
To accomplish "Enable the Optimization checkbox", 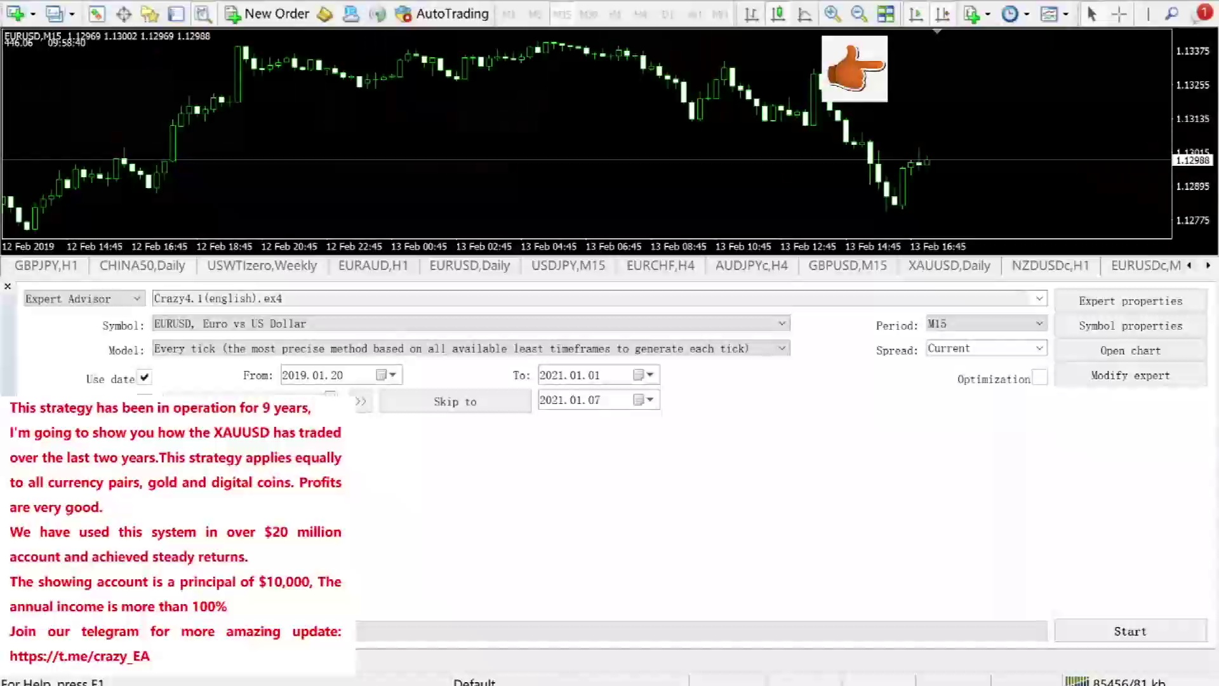I will pyautogui.click(x=1039, y=378).
